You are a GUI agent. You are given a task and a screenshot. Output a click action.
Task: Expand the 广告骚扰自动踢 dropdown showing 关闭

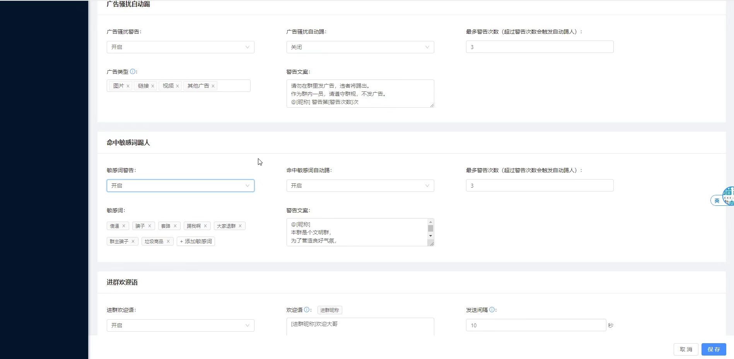[360, 47]
